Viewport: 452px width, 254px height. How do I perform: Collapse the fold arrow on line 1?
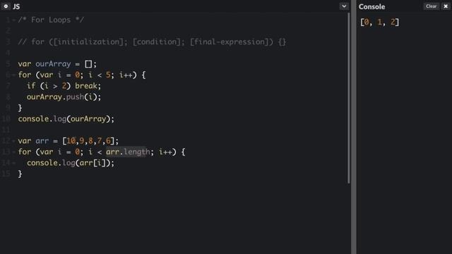pos(13,20)
